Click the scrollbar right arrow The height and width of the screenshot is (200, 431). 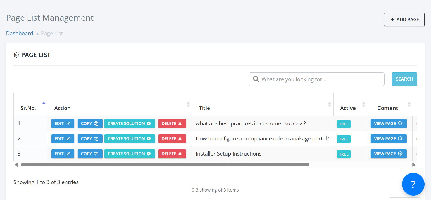click(x=414, y=165)
